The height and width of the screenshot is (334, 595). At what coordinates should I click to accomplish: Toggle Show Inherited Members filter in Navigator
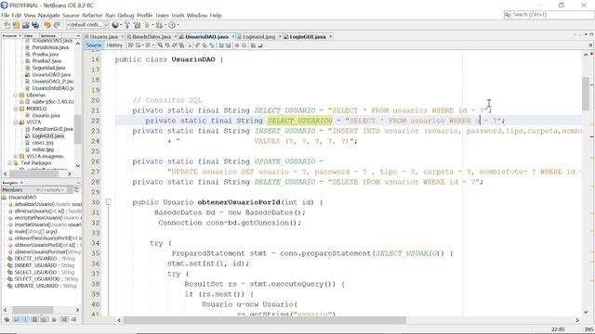(7, 320)
